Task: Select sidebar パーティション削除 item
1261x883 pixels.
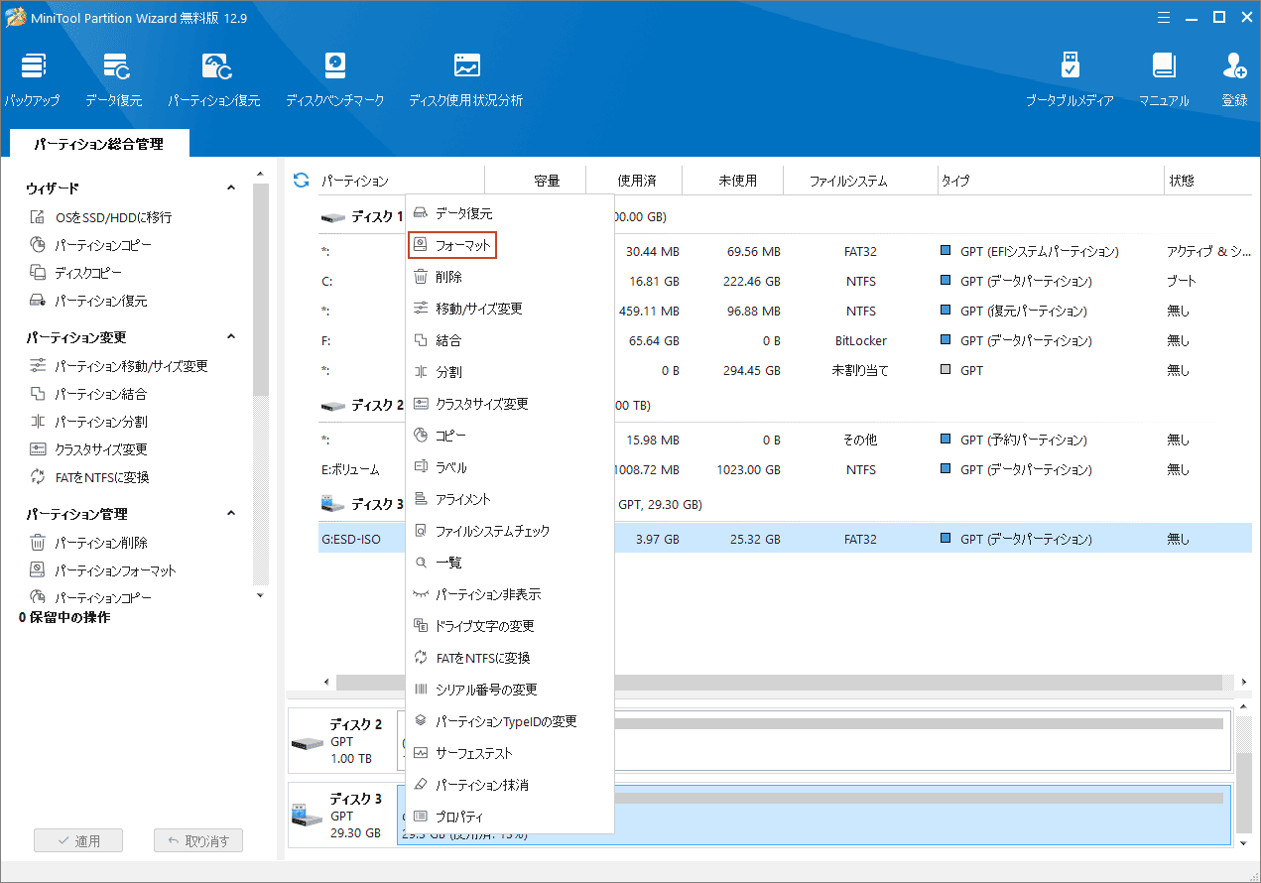Action: (x=88, y=543)
